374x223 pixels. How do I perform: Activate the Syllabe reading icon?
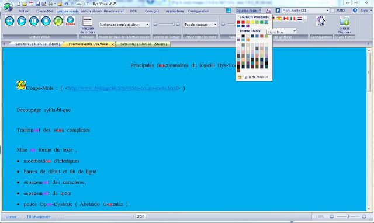click(70, 21)
